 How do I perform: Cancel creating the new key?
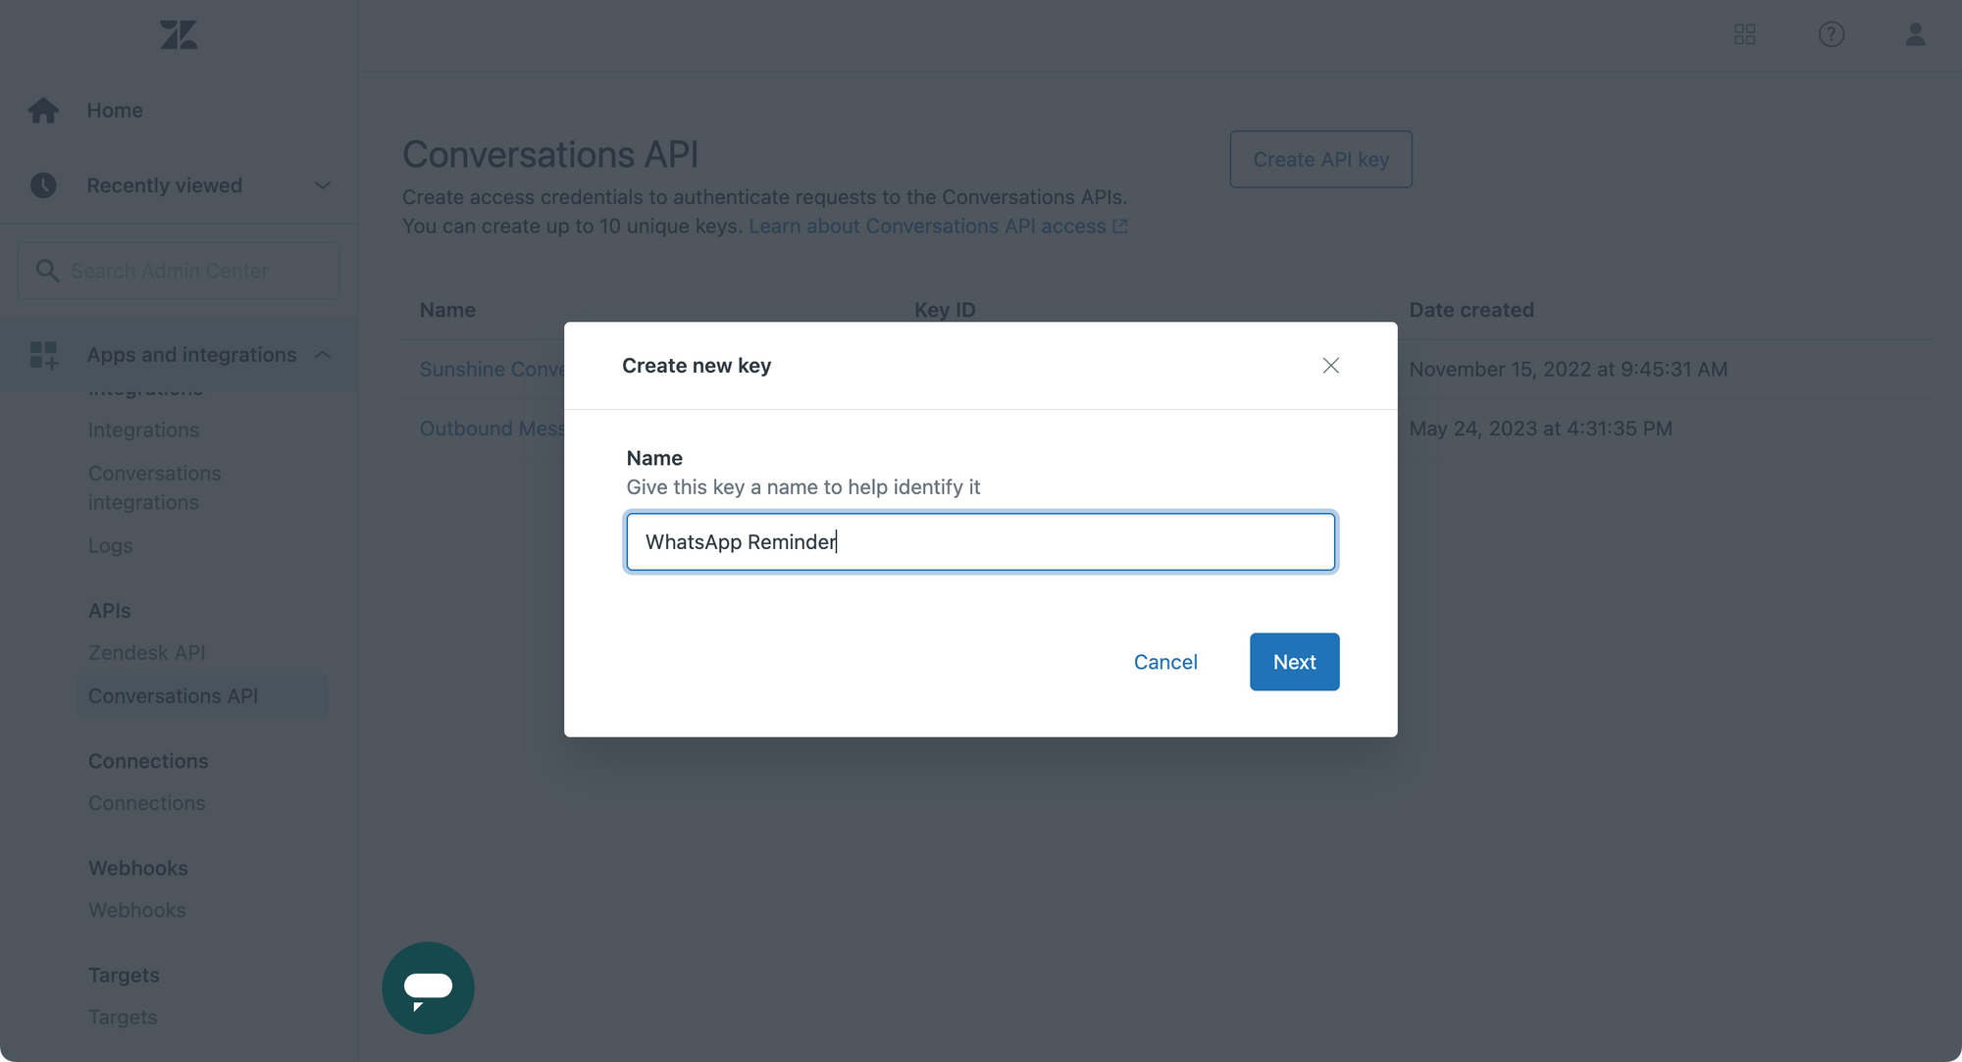1165,662
